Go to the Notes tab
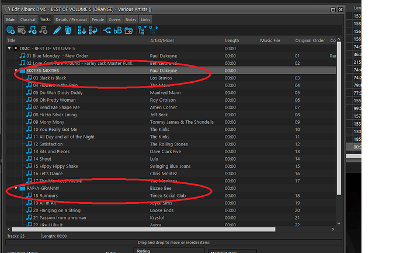Image resolution: width=403 pixels, height=253 pixels. (x=131, y=19)
